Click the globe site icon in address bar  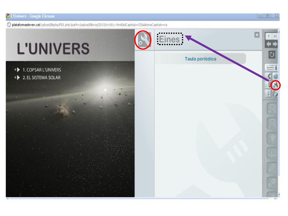pos(9,25)
